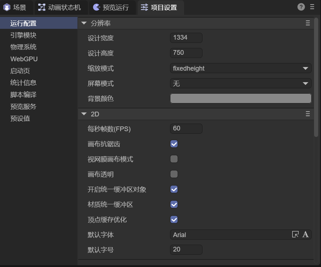This screenshot has height=267, width=321.
Task: Open the 2D section options menu icon
Action: pos(308,114)
